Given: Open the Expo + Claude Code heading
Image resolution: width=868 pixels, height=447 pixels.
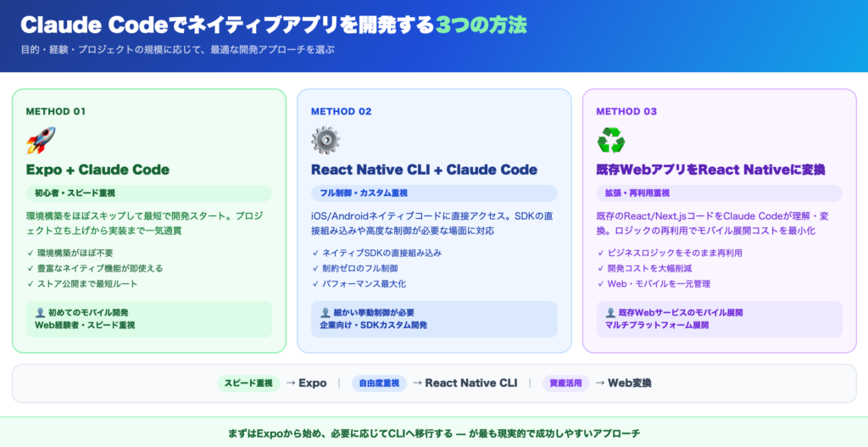Looking at the screenshot, I should (97, 170).
